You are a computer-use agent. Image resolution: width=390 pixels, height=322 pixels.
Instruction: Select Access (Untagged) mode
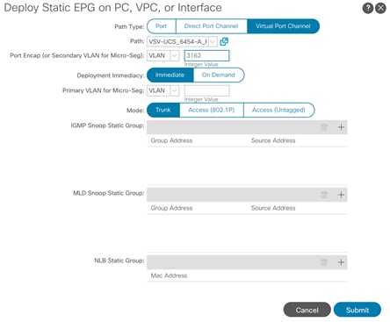pos(278,110)
